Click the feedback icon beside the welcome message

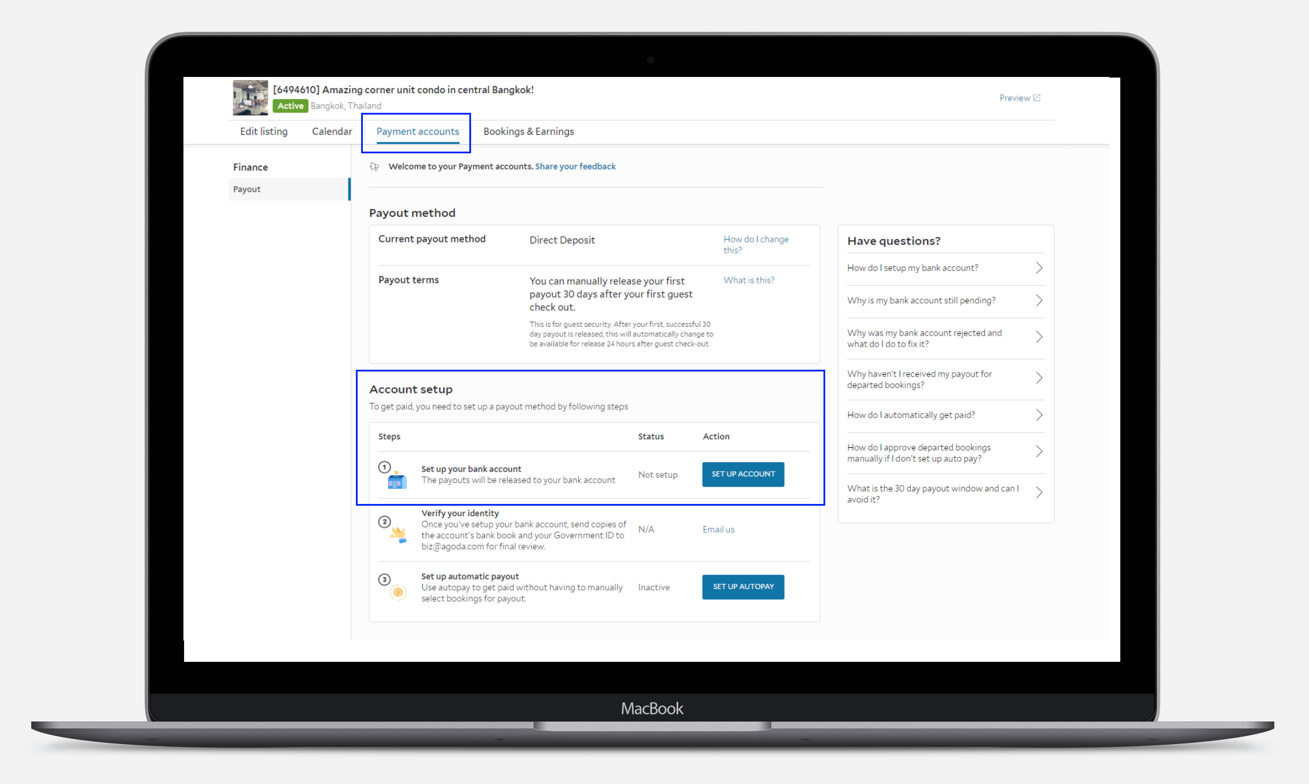tap(374, 167)
